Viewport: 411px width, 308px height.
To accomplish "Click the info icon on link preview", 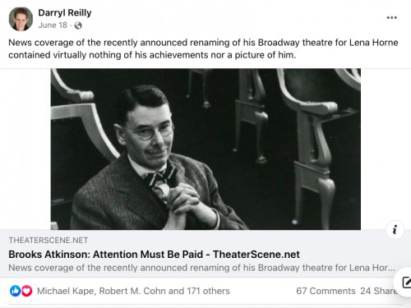I will [x=395, y=229].
